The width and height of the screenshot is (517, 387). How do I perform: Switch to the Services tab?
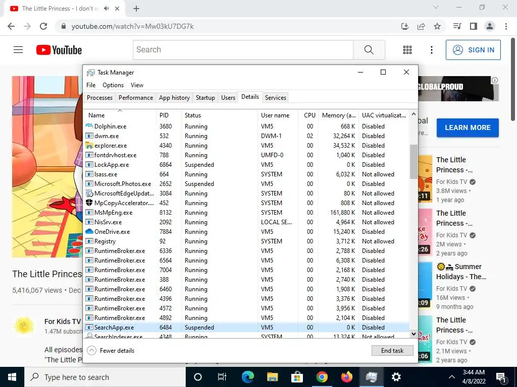pyautogui.click(x=275, y=97)
